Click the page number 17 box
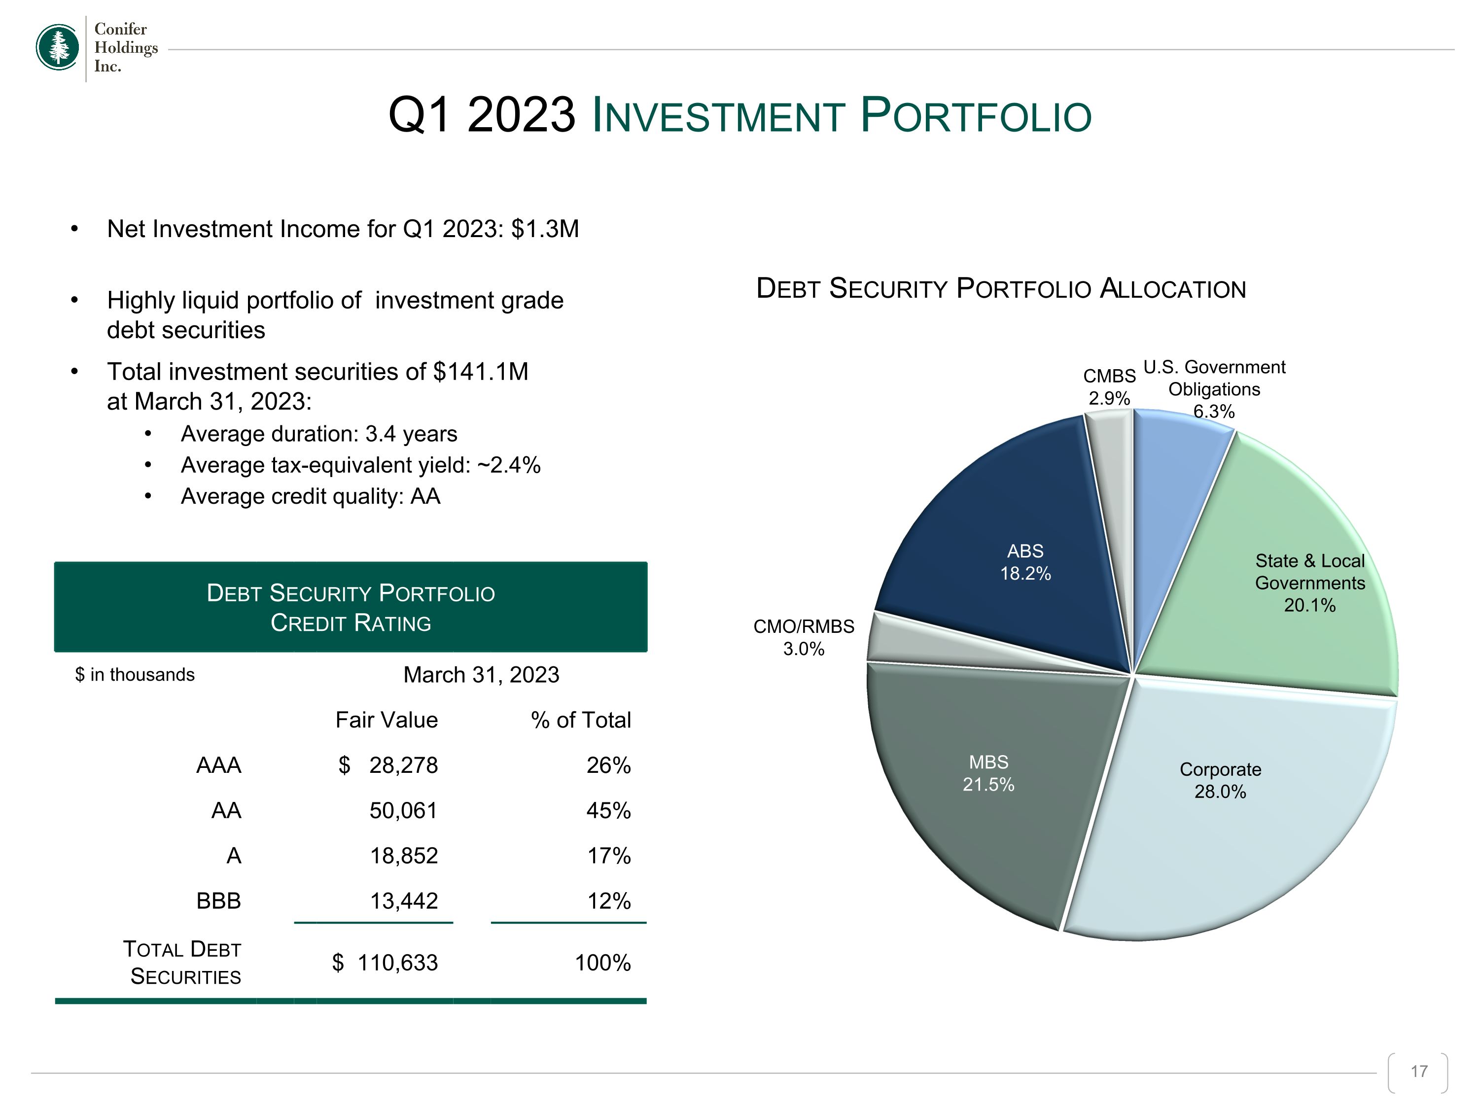Viewport: 1479px width, 1109px height. (1419, 1072)
